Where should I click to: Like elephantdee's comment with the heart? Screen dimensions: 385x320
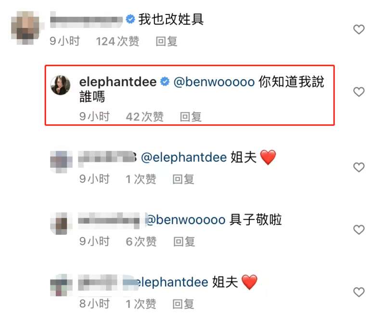pos(359,92)
